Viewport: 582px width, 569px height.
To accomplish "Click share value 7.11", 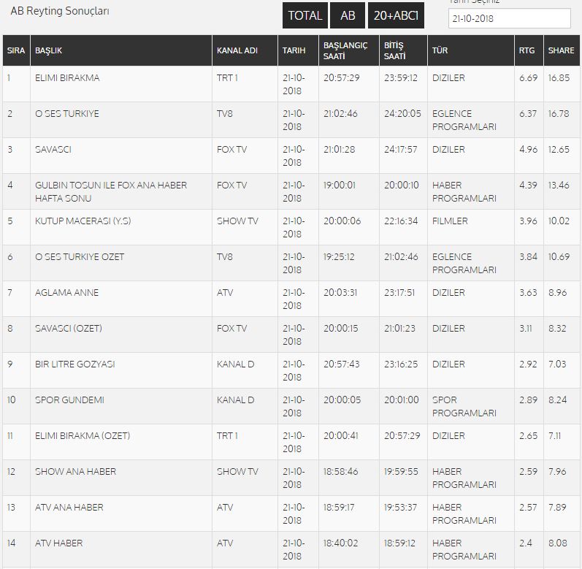I will 554,436.
